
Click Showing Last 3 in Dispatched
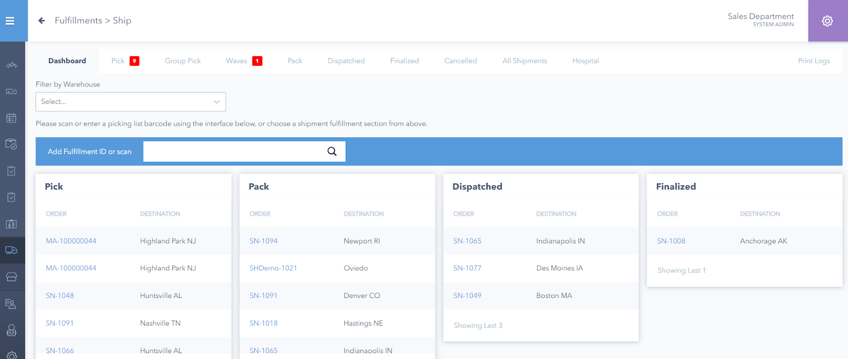[478, 326]
